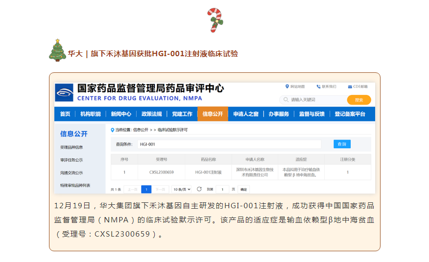
Task: Click the HGI-001注射液 table cell
Action: [208, 172]
